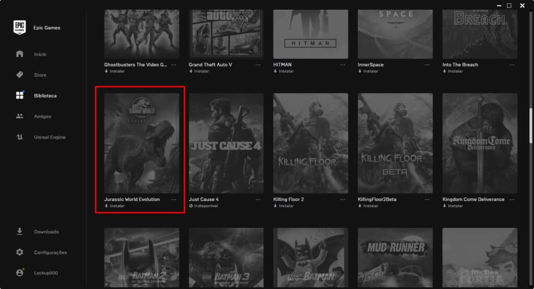
Task: Open three-dot menu for Jurassic World Evolution
Action: 174,199
